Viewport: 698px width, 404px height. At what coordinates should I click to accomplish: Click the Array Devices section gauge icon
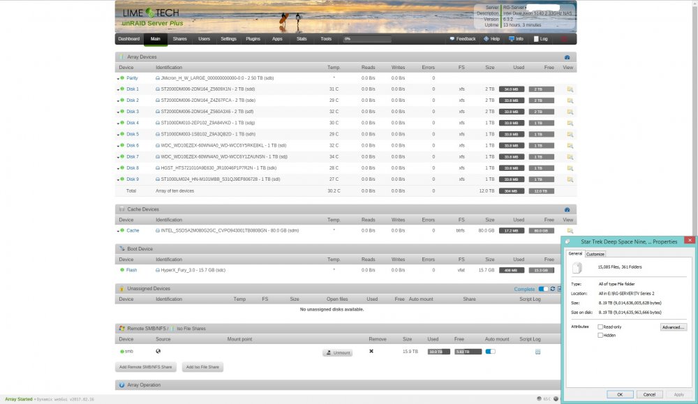567,57
